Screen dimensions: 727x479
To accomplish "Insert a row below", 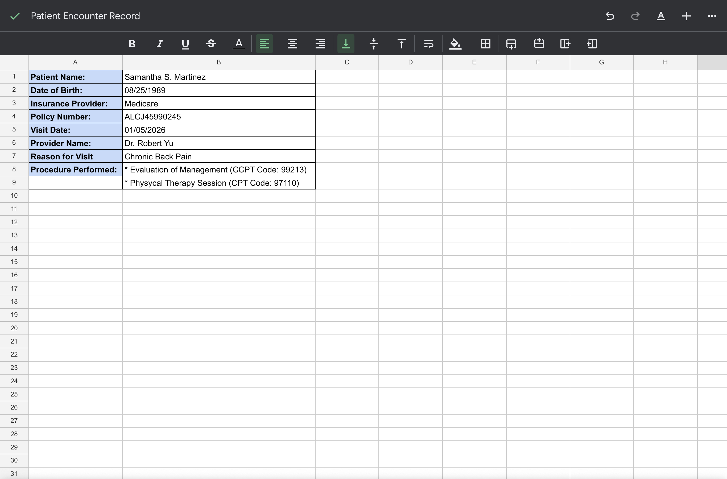I will click(511, 44).
